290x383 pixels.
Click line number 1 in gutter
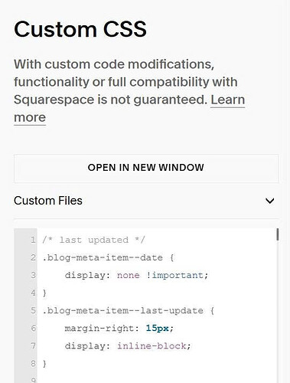[x=33, y=240]
